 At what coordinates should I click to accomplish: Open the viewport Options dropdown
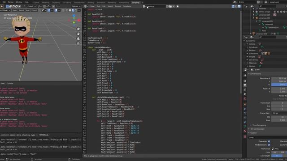tap(76, 6)
